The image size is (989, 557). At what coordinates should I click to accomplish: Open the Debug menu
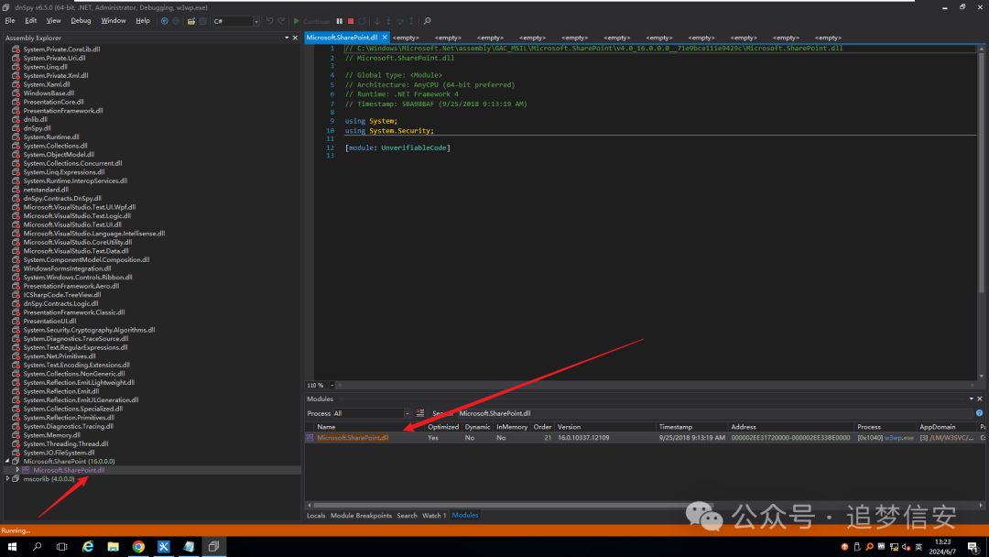(x=81, y=21)
